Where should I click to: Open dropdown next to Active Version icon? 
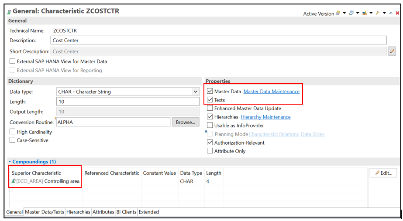[344, 13]
